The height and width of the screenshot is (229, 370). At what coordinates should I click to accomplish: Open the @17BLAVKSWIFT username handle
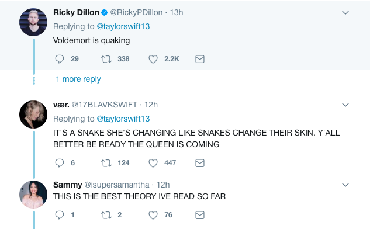(104, 105)
